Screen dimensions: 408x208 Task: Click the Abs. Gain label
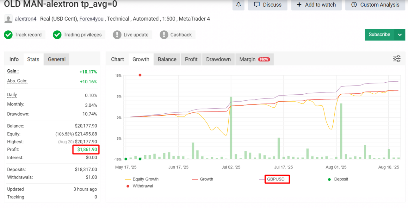click(x=17, y=81)
